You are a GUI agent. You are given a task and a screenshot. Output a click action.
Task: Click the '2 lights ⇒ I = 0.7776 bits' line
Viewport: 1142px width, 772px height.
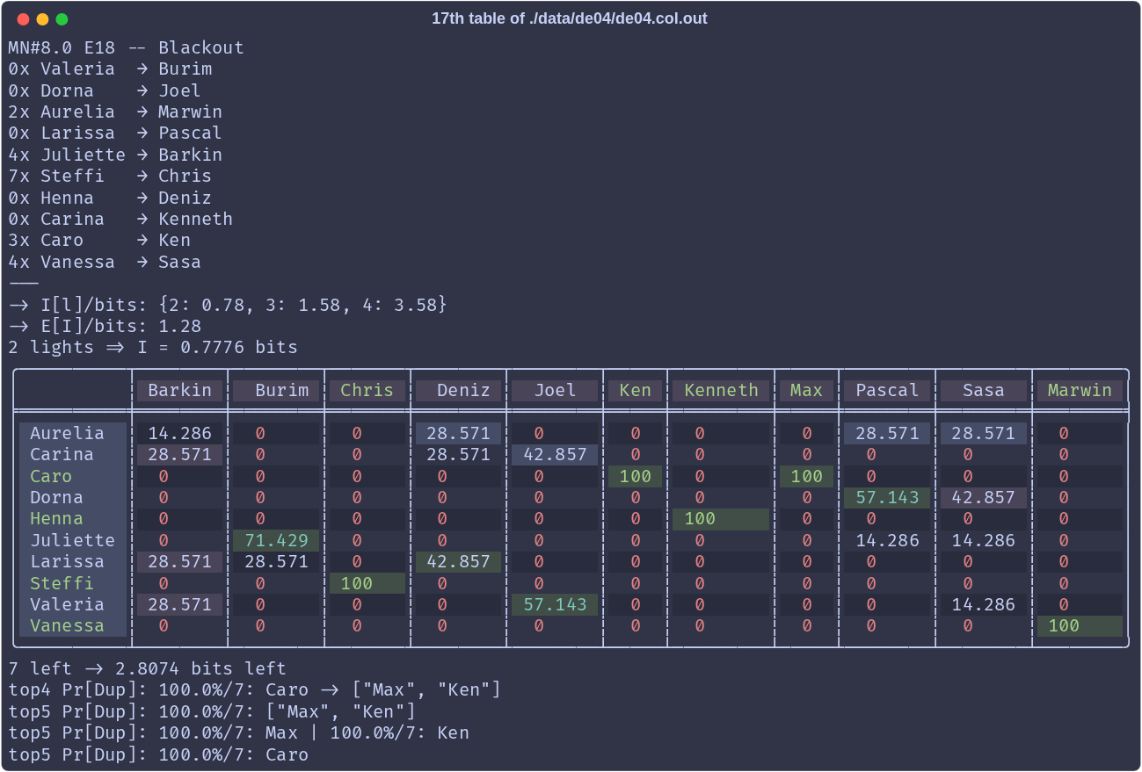tap(153, 347)
